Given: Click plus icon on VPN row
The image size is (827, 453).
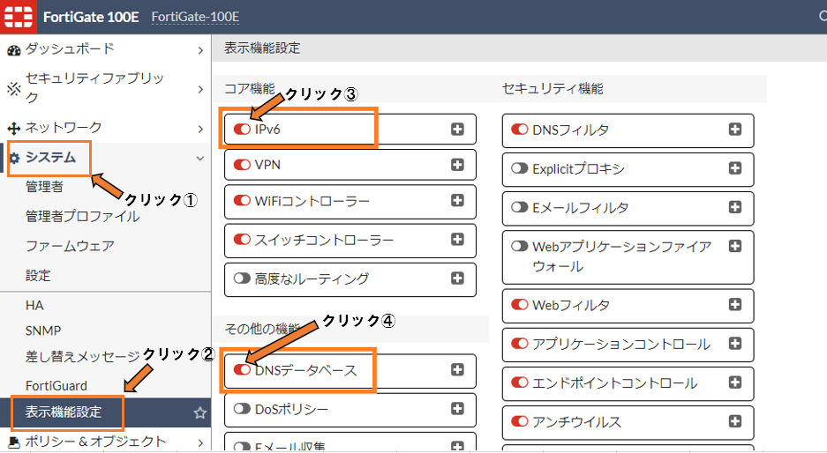Looking at the screenshot, I should [x=457, y=164].
